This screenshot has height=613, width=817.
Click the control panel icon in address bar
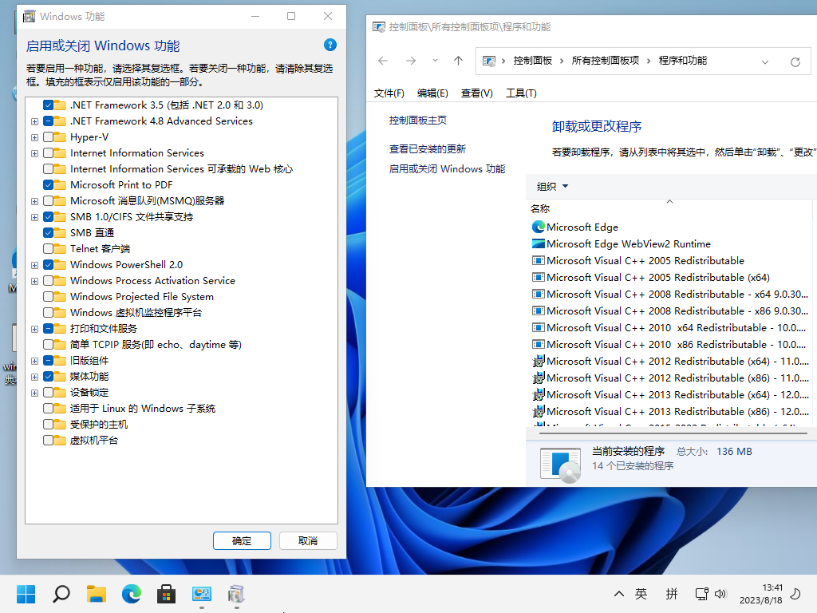pos(489,61)
